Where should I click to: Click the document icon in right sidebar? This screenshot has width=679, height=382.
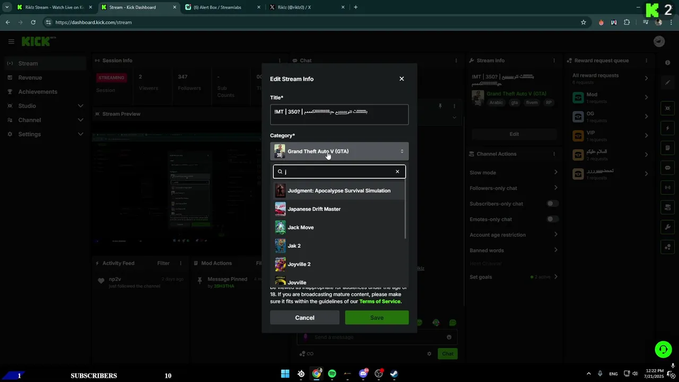point(667,148)
